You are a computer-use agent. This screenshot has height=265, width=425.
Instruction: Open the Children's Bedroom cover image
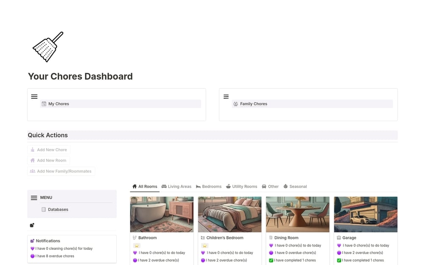230,214
